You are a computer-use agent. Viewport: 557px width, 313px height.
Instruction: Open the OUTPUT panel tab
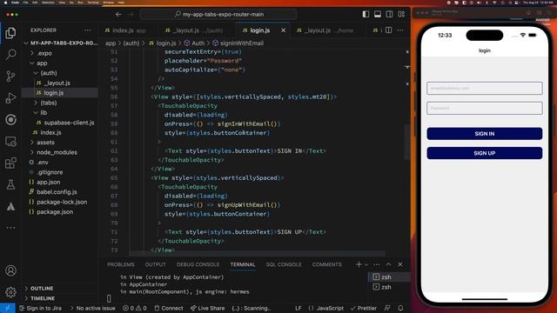[x=155, y=264]
